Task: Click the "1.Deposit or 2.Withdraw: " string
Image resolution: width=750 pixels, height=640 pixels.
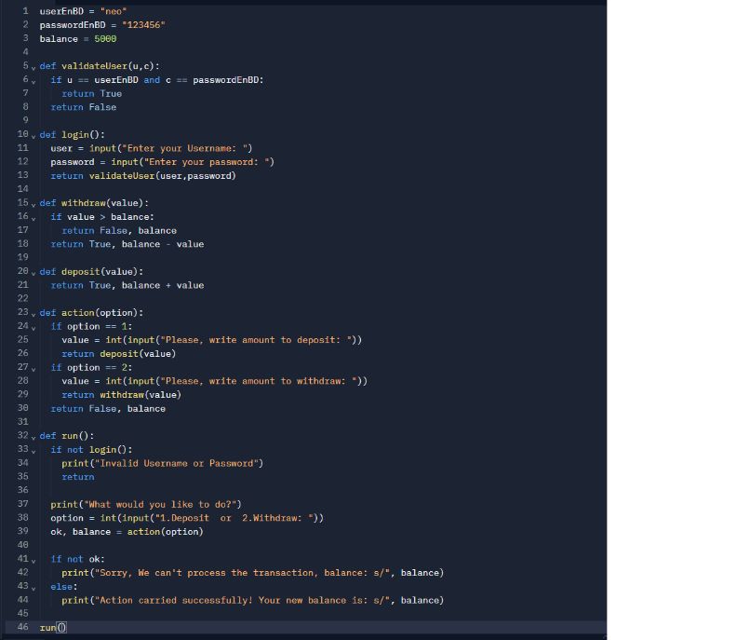Action: click(234, 518)
